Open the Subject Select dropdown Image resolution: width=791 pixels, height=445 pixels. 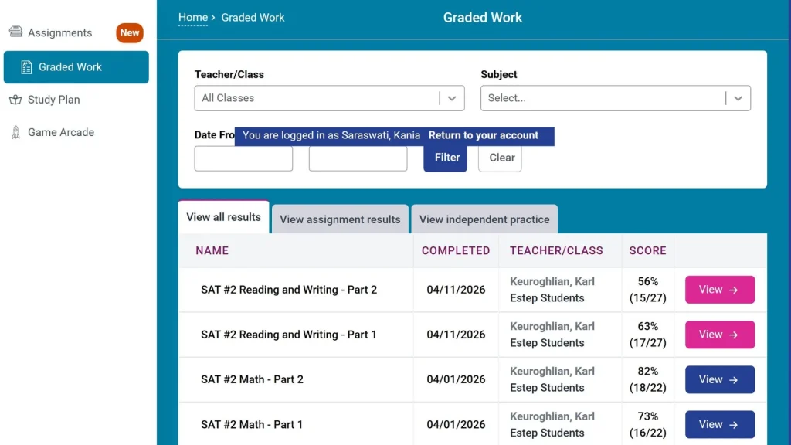(x=616, y=98)
